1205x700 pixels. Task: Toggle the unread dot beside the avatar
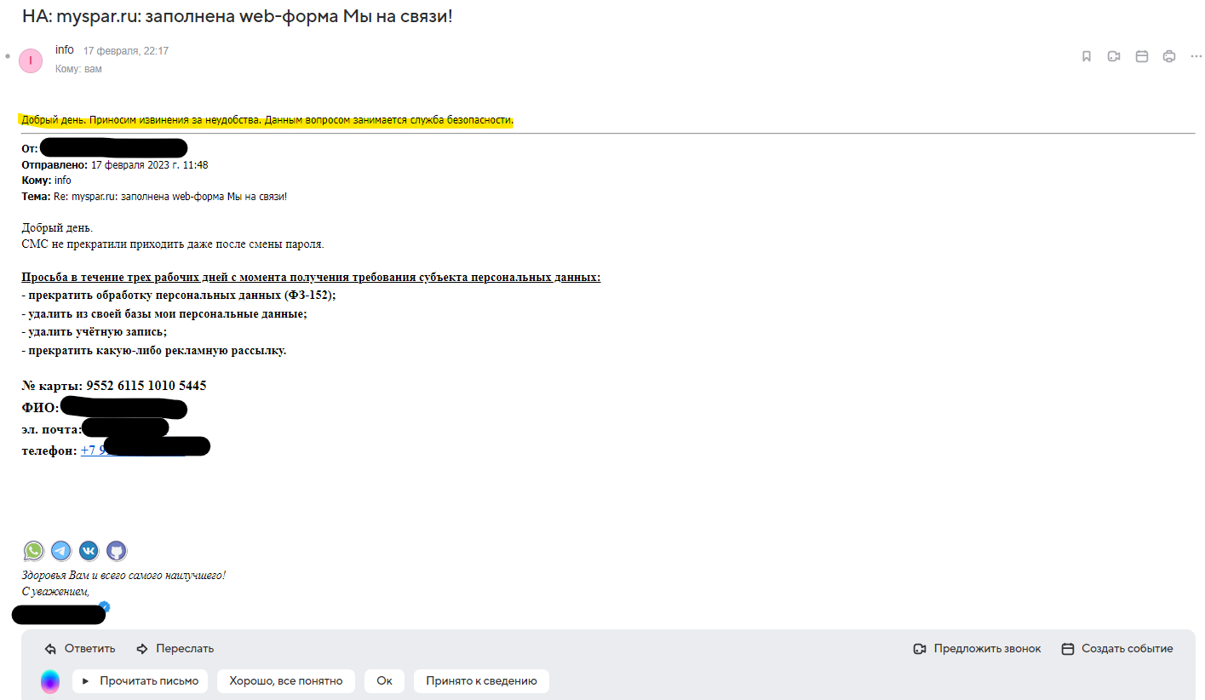(7, 56)
